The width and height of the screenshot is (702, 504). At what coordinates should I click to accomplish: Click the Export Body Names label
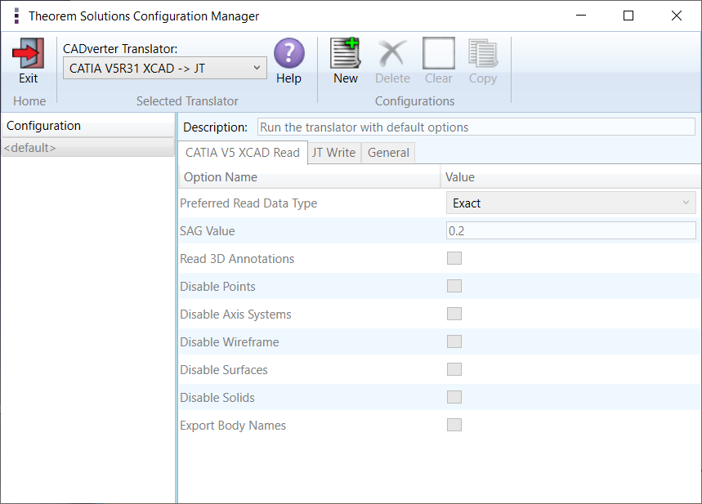(x=233, y=426)
